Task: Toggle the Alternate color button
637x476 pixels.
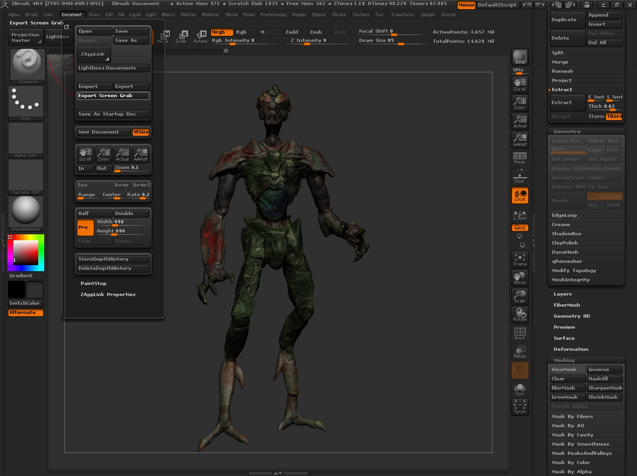Action: click(26, 313)
